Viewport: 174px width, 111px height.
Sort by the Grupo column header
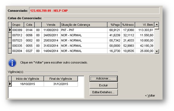18,25
